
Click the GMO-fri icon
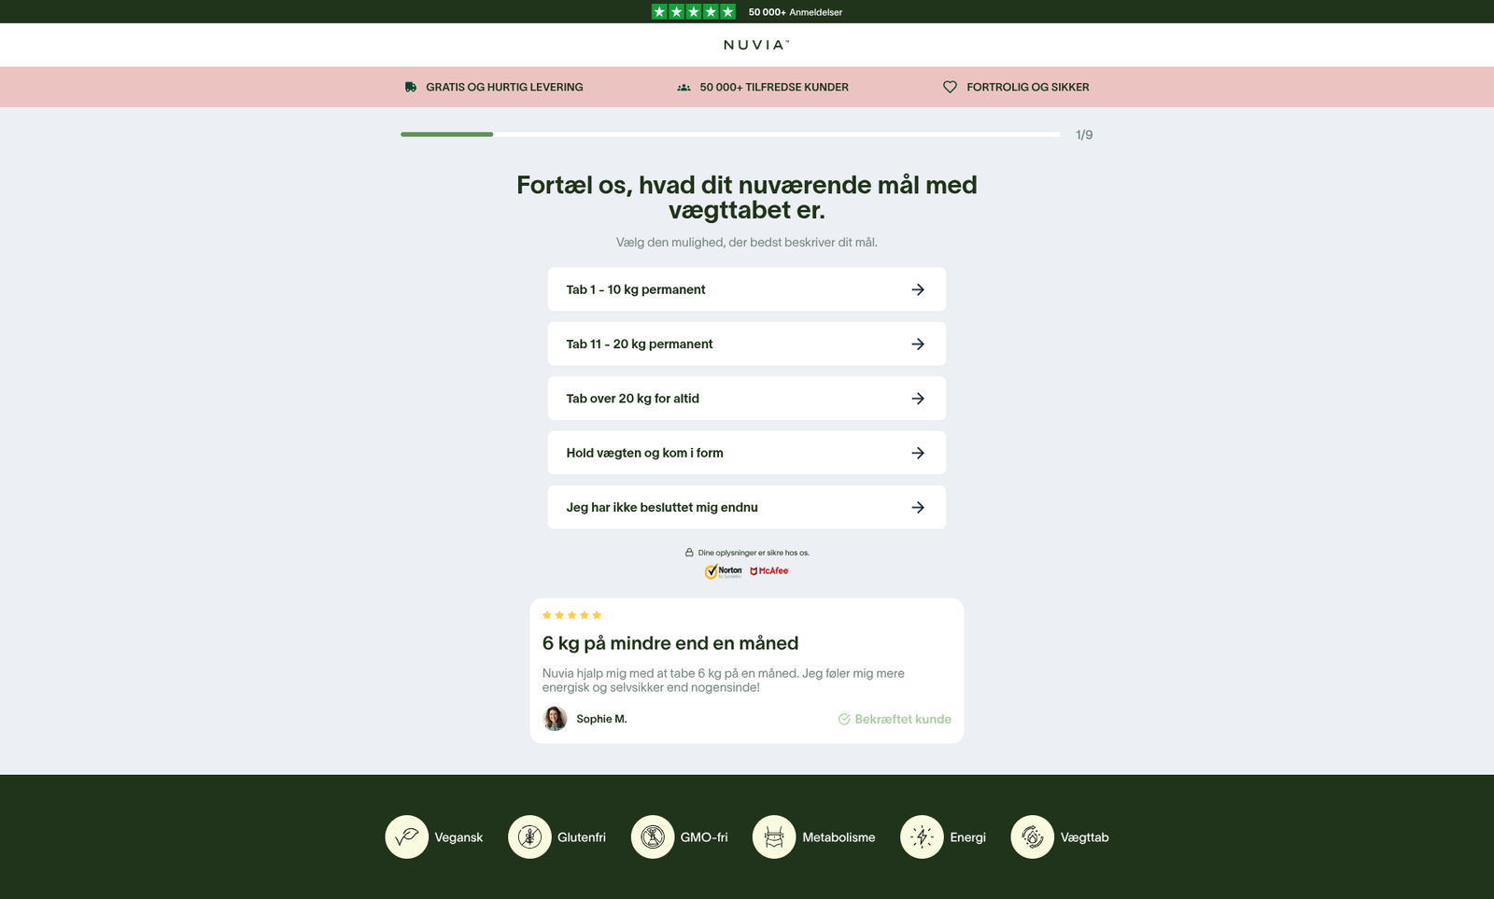pyautogui.click(x=653, y=836)
